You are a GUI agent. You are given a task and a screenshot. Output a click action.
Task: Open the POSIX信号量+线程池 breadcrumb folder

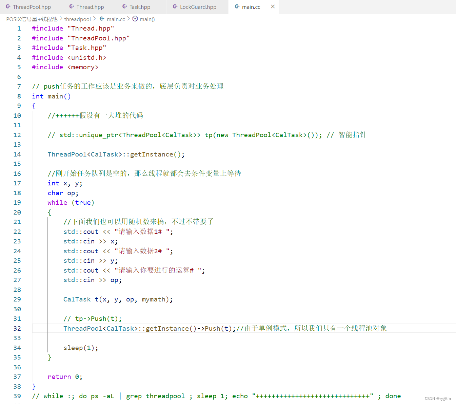pos(32,19)
